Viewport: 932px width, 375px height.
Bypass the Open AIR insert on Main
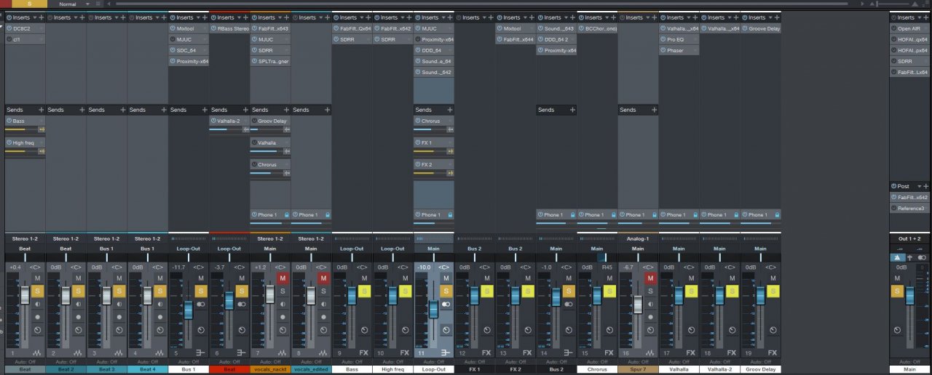click(893, 28)
